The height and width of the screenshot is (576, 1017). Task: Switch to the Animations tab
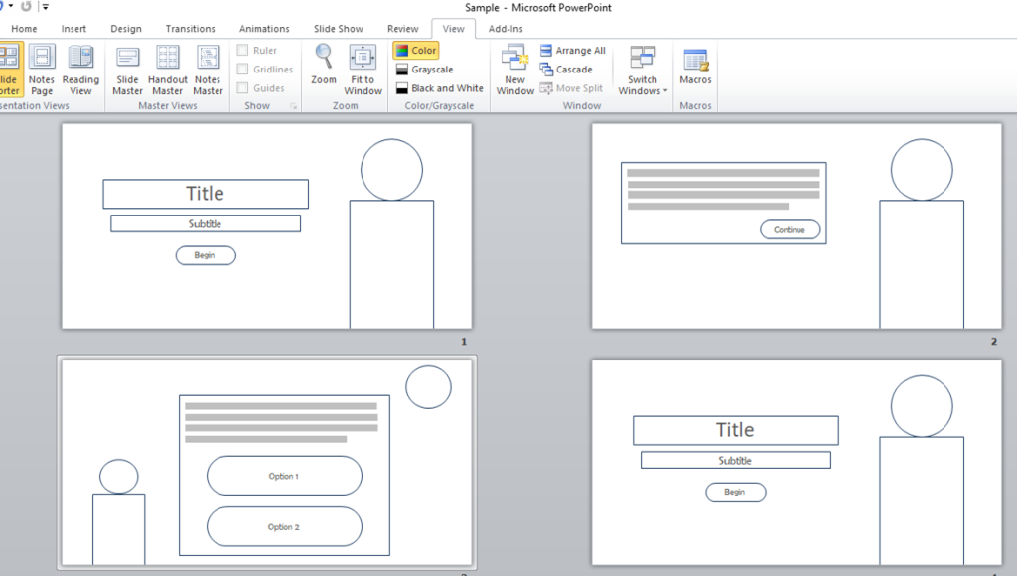[264, 29]
